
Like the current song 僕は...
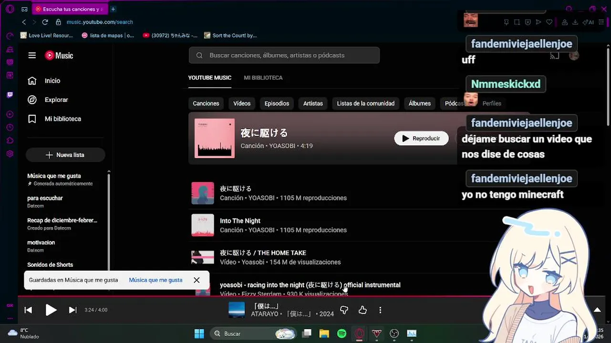click(x=362, y=310)
